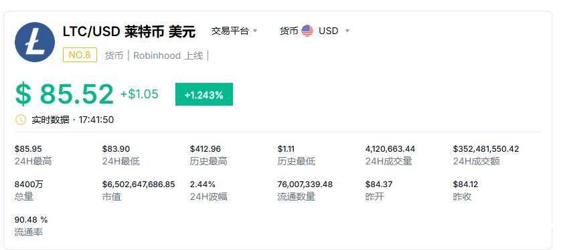Click the 24H波幅 label
Viewport: 563px width, 250px height.
tap(209, 197)
